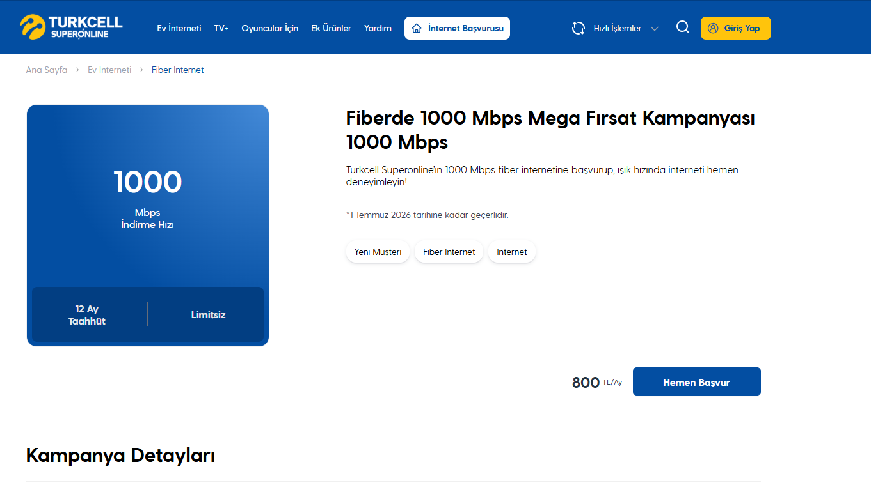Expand the Hızlı İşlemler dropdown chevron

tap(655, 29)
